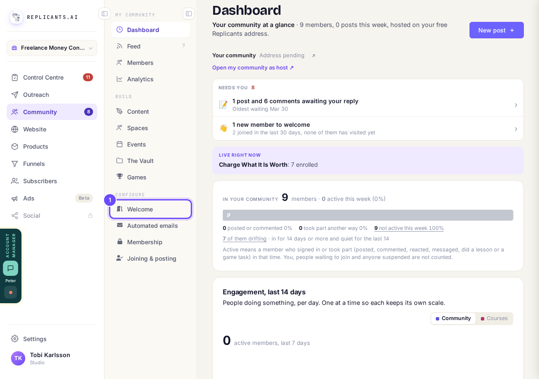Click The Vault folder icon
Image resolution: width=539 pixels, height=379 pixels.
coord(120,160)
